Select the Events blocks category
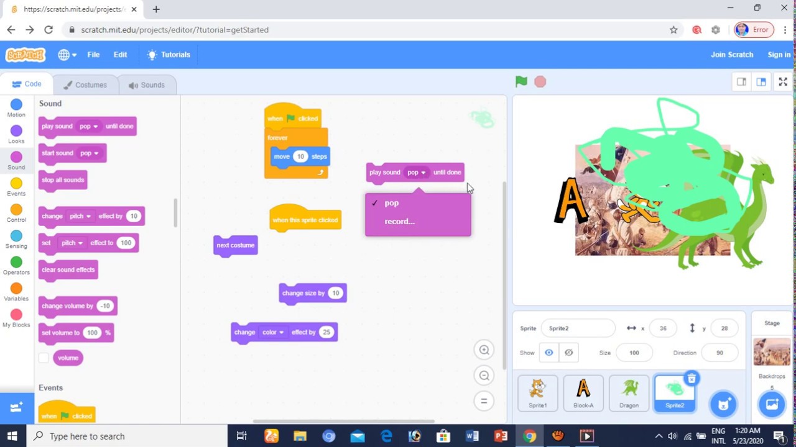This screenshot has width=796, height=447. coord(16,187)
